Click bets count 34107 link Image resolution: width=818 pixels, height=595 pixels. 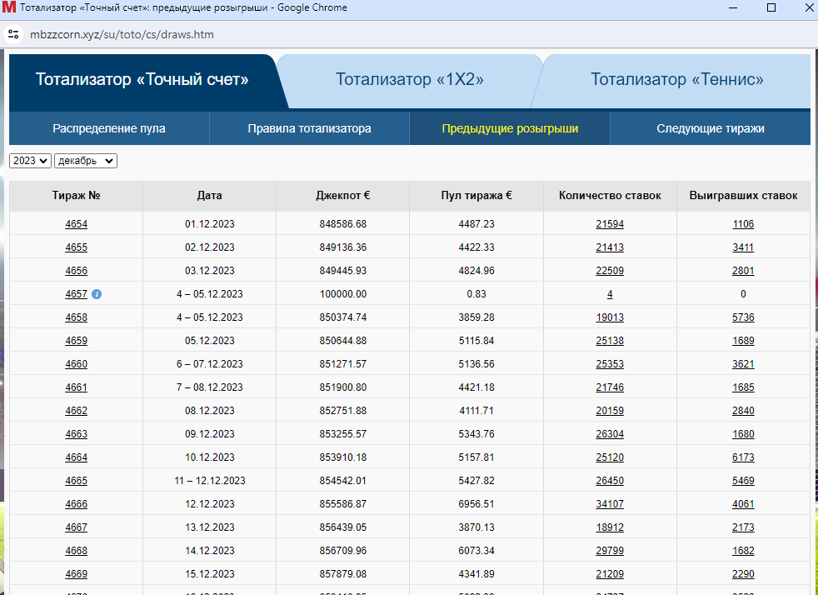610,504
